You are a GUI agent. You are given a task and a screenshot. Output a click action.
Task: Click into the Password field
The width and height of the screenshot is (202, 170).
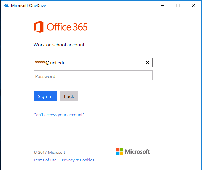[x=93, y=75]
